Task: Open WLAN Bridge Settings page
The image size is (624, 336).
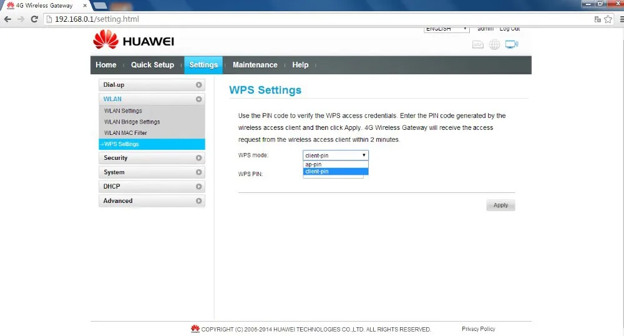Action: (x=132, y=122)
